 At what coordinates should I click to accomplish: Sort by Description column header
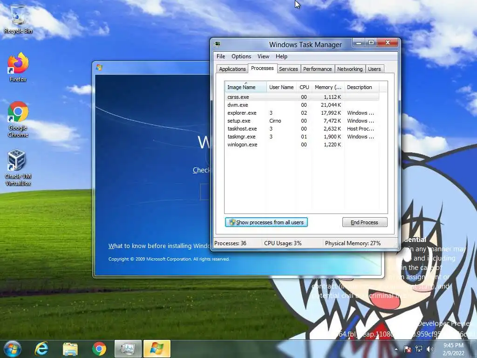click(362, 87)
